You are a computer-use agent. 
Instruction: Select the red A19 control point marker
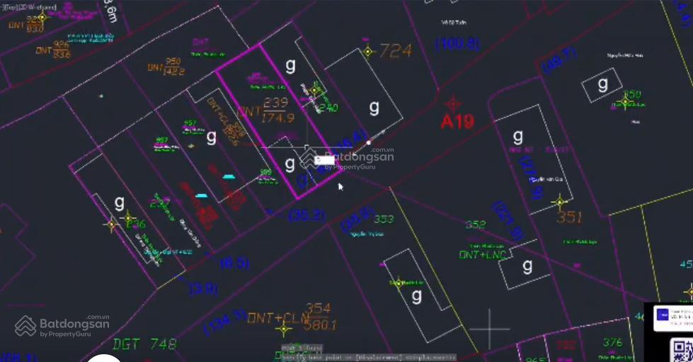[452, 104]
